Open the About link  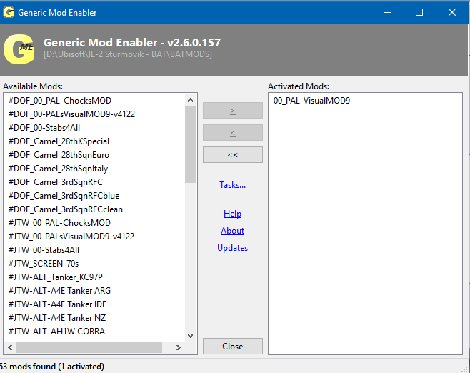tap(232, 231)
